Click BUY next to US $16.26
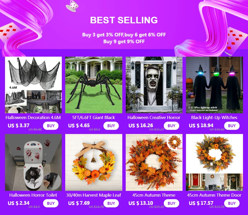This screenshot has width=248, height=215. [171, 126]
